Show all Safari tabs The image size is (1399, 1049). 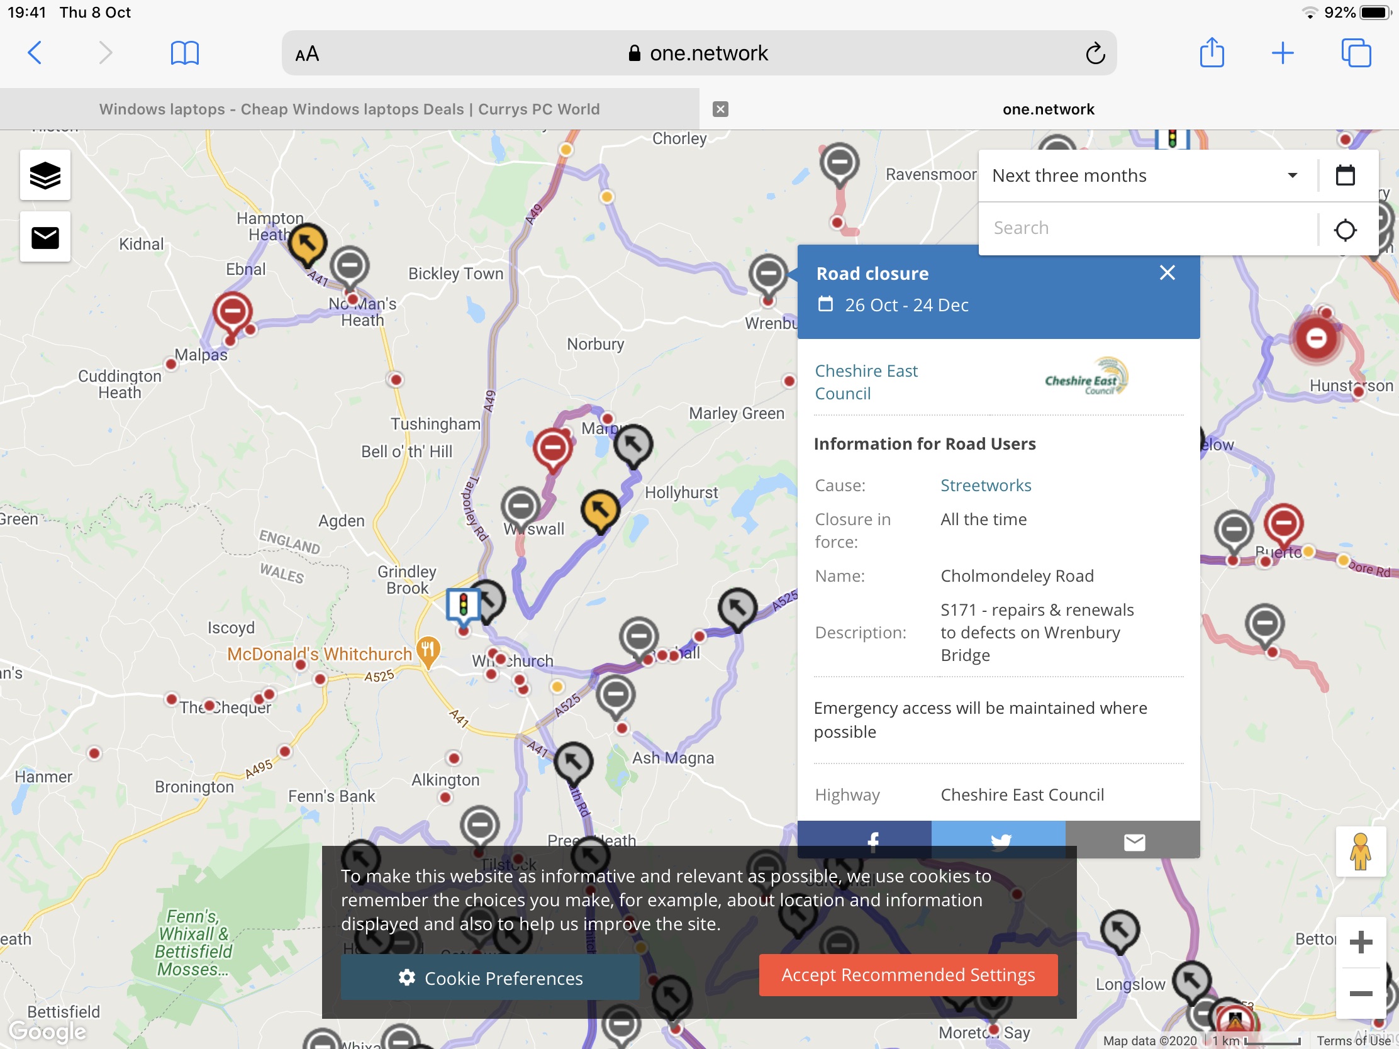click(x=1356, y=52)
